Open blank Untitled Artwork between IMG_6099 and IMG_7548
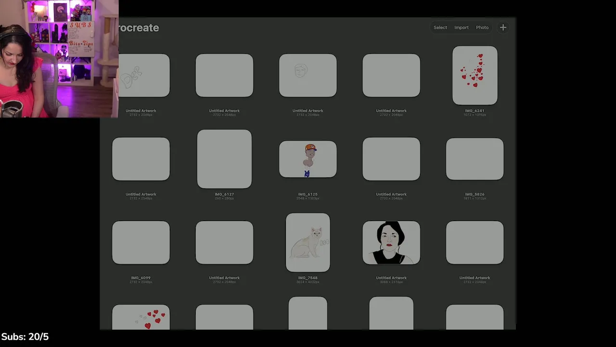The height and width of the screenshot is (347, 616). point(224,242)
